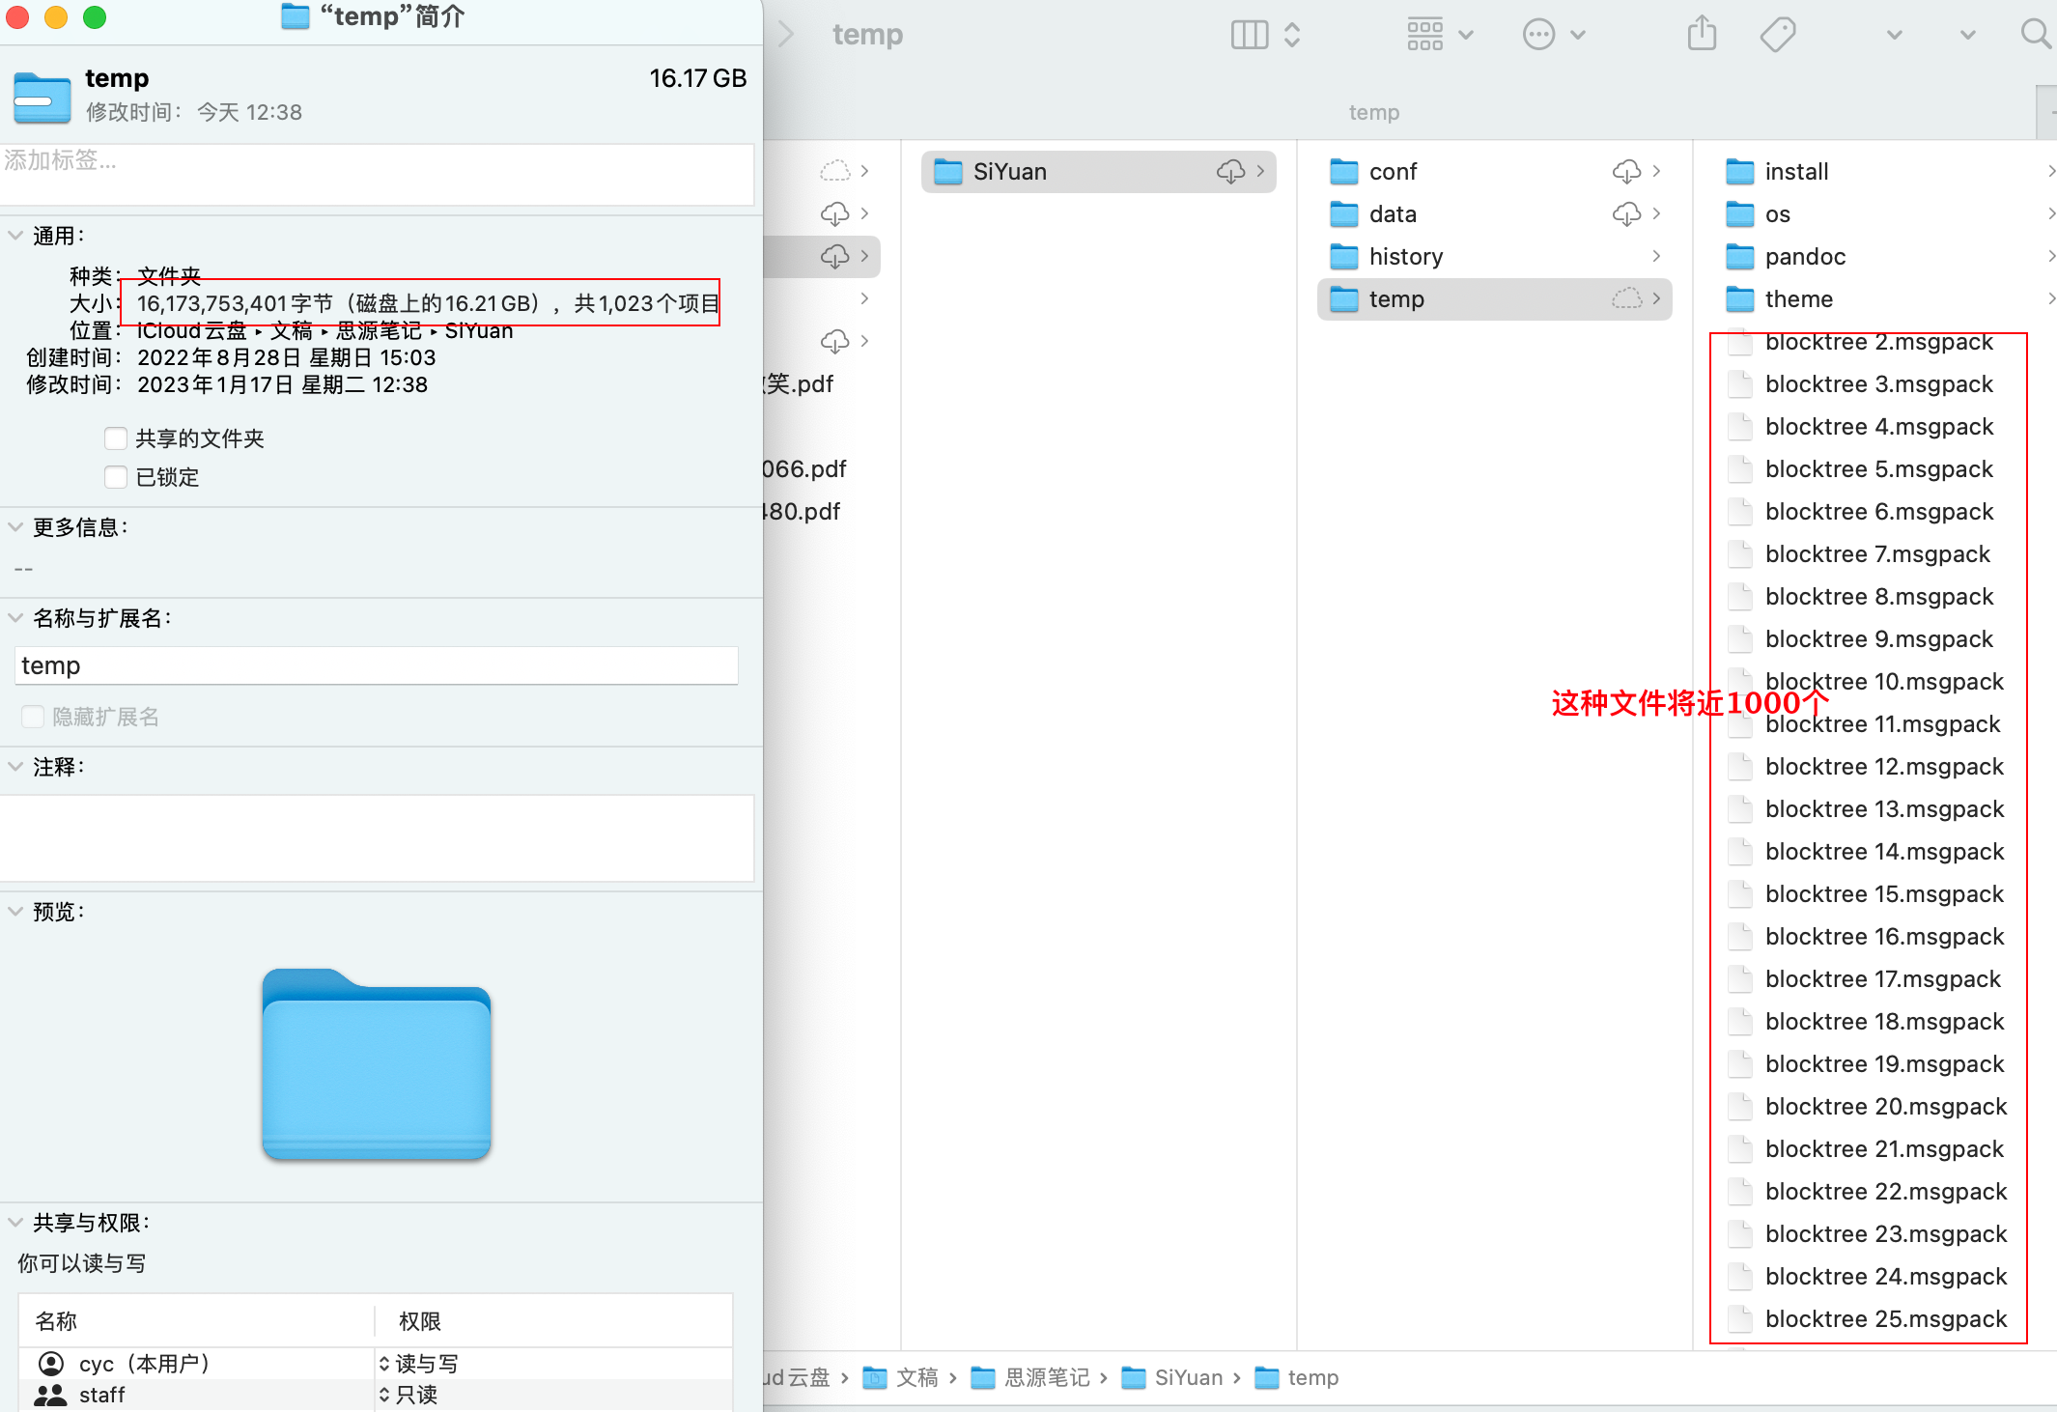
Task: Toggle the 隐藏扩展名 checkbox
Action: 33,717
